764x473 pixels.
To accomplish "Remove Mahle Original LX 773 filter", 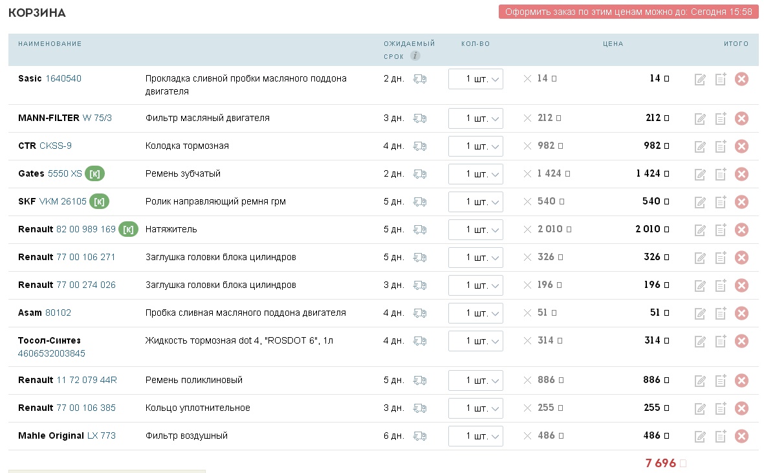I will pyautogui.click(x=741, y=436).
